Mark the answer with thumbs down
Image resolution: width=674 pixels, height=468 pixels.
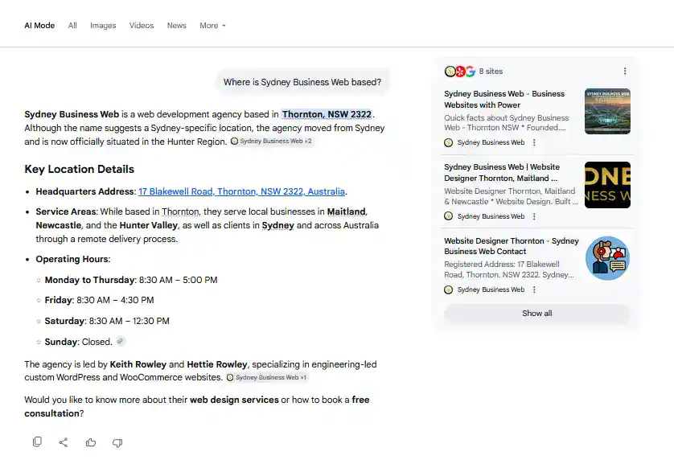pos(117,442)
